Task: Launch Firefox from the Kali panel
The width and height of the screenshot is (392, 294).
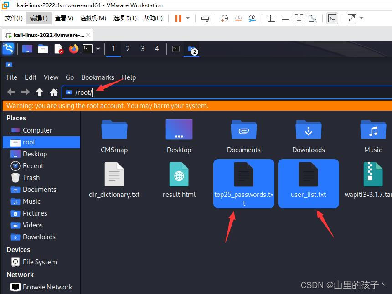Action: (x=74, y=49)
